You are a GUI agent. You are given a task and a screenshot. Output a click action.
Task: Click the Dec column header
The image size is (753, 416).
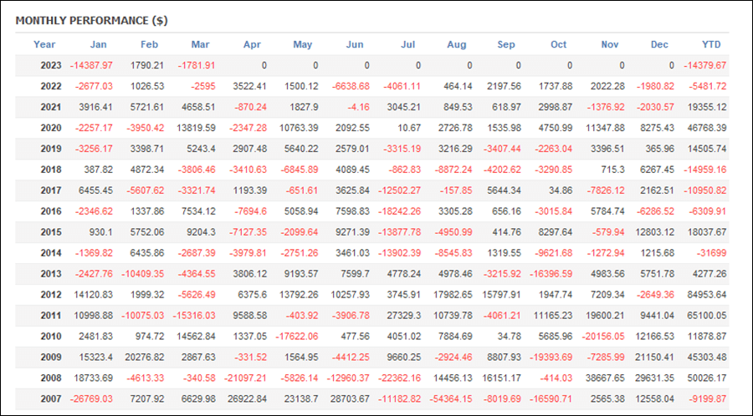[x=659, y=44]
